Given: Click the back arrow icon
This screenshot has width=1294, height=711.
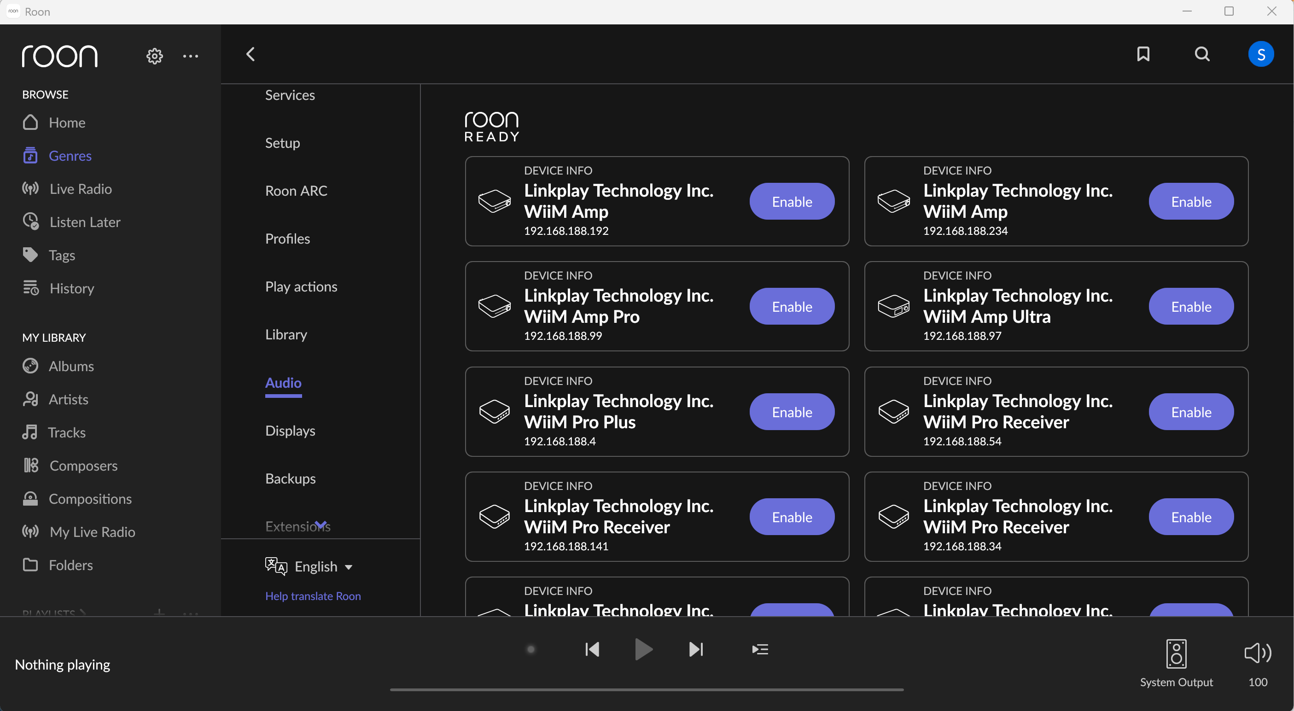Looking at the screenshot, I should pos(251,54).
